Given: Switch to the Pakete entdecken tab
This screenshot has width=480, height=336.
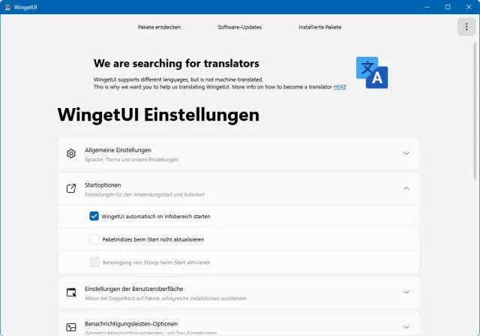Looking at the screenshot, I should click(x=159, y=27).
